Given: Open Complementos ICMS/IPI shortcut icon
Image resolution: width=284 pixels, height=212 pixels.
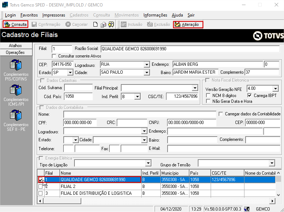Looking at the screenshot, I should click(16, 90).
